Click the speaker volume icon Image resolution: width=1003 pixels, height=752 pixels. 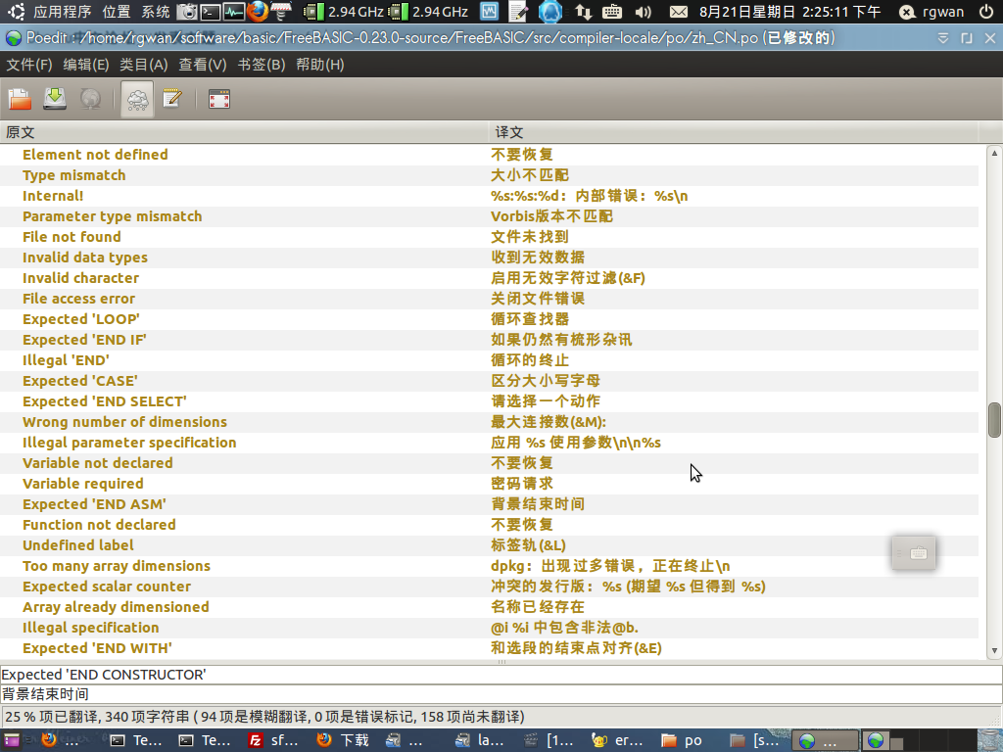[x=643, y=12]
